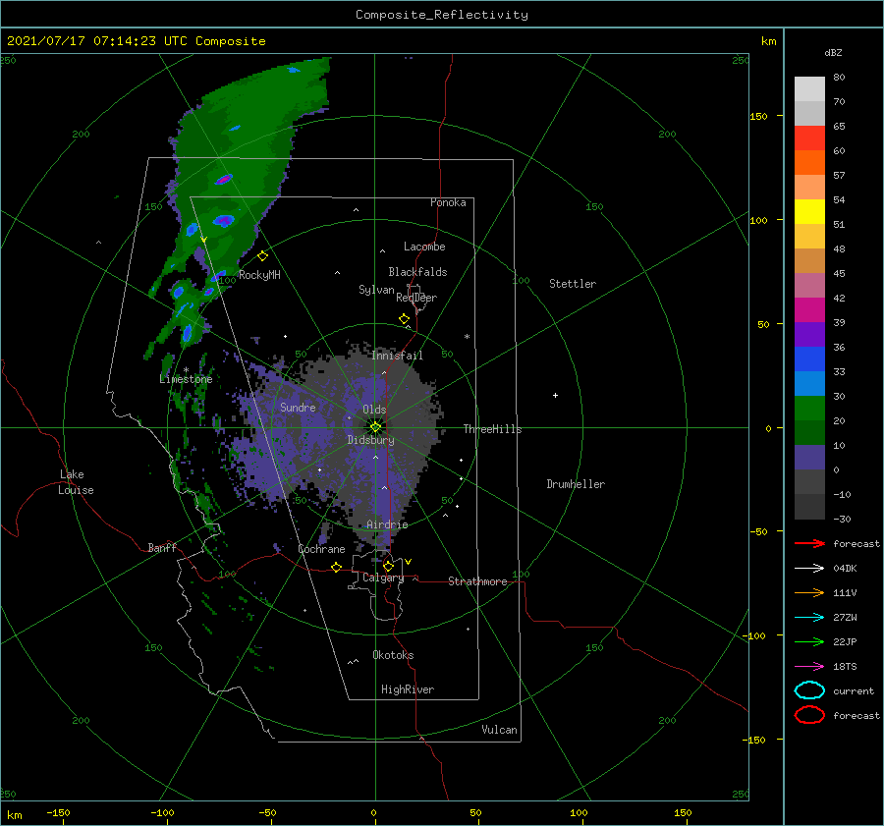Click the Didsbury label
The height and width of the screenshot is (826, 884).
click(x=370, y=440)
